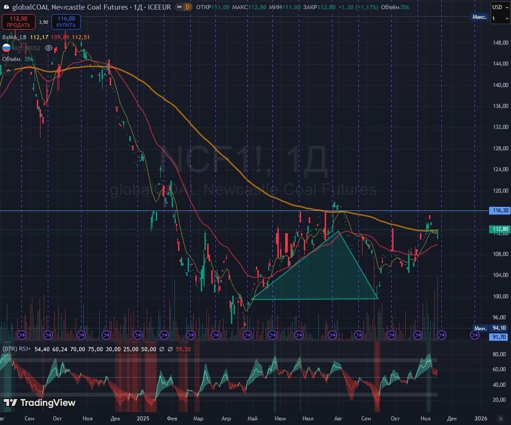This screenshot has height=425, width=511.
Task: Click the 80,00 RSI axis label
Action: pos(499,354)
